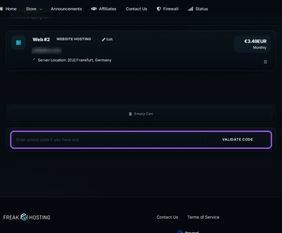Empty the shopping cart

click(x=141, y=114)
